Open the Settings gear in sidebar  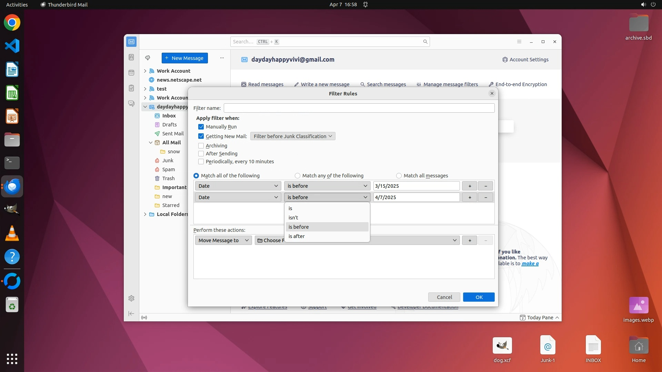(131, 298)
